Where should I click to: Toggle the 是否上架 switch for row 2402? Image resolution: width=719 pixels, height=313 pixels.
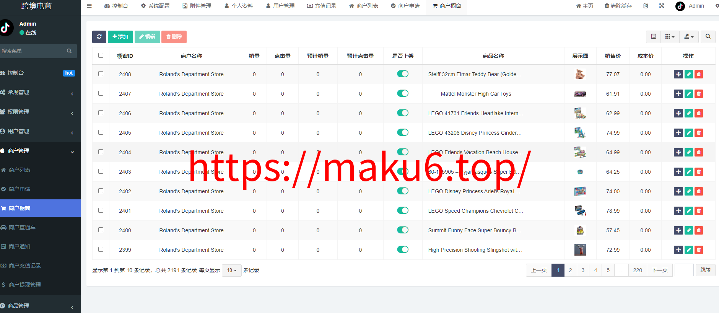point(403,191)
